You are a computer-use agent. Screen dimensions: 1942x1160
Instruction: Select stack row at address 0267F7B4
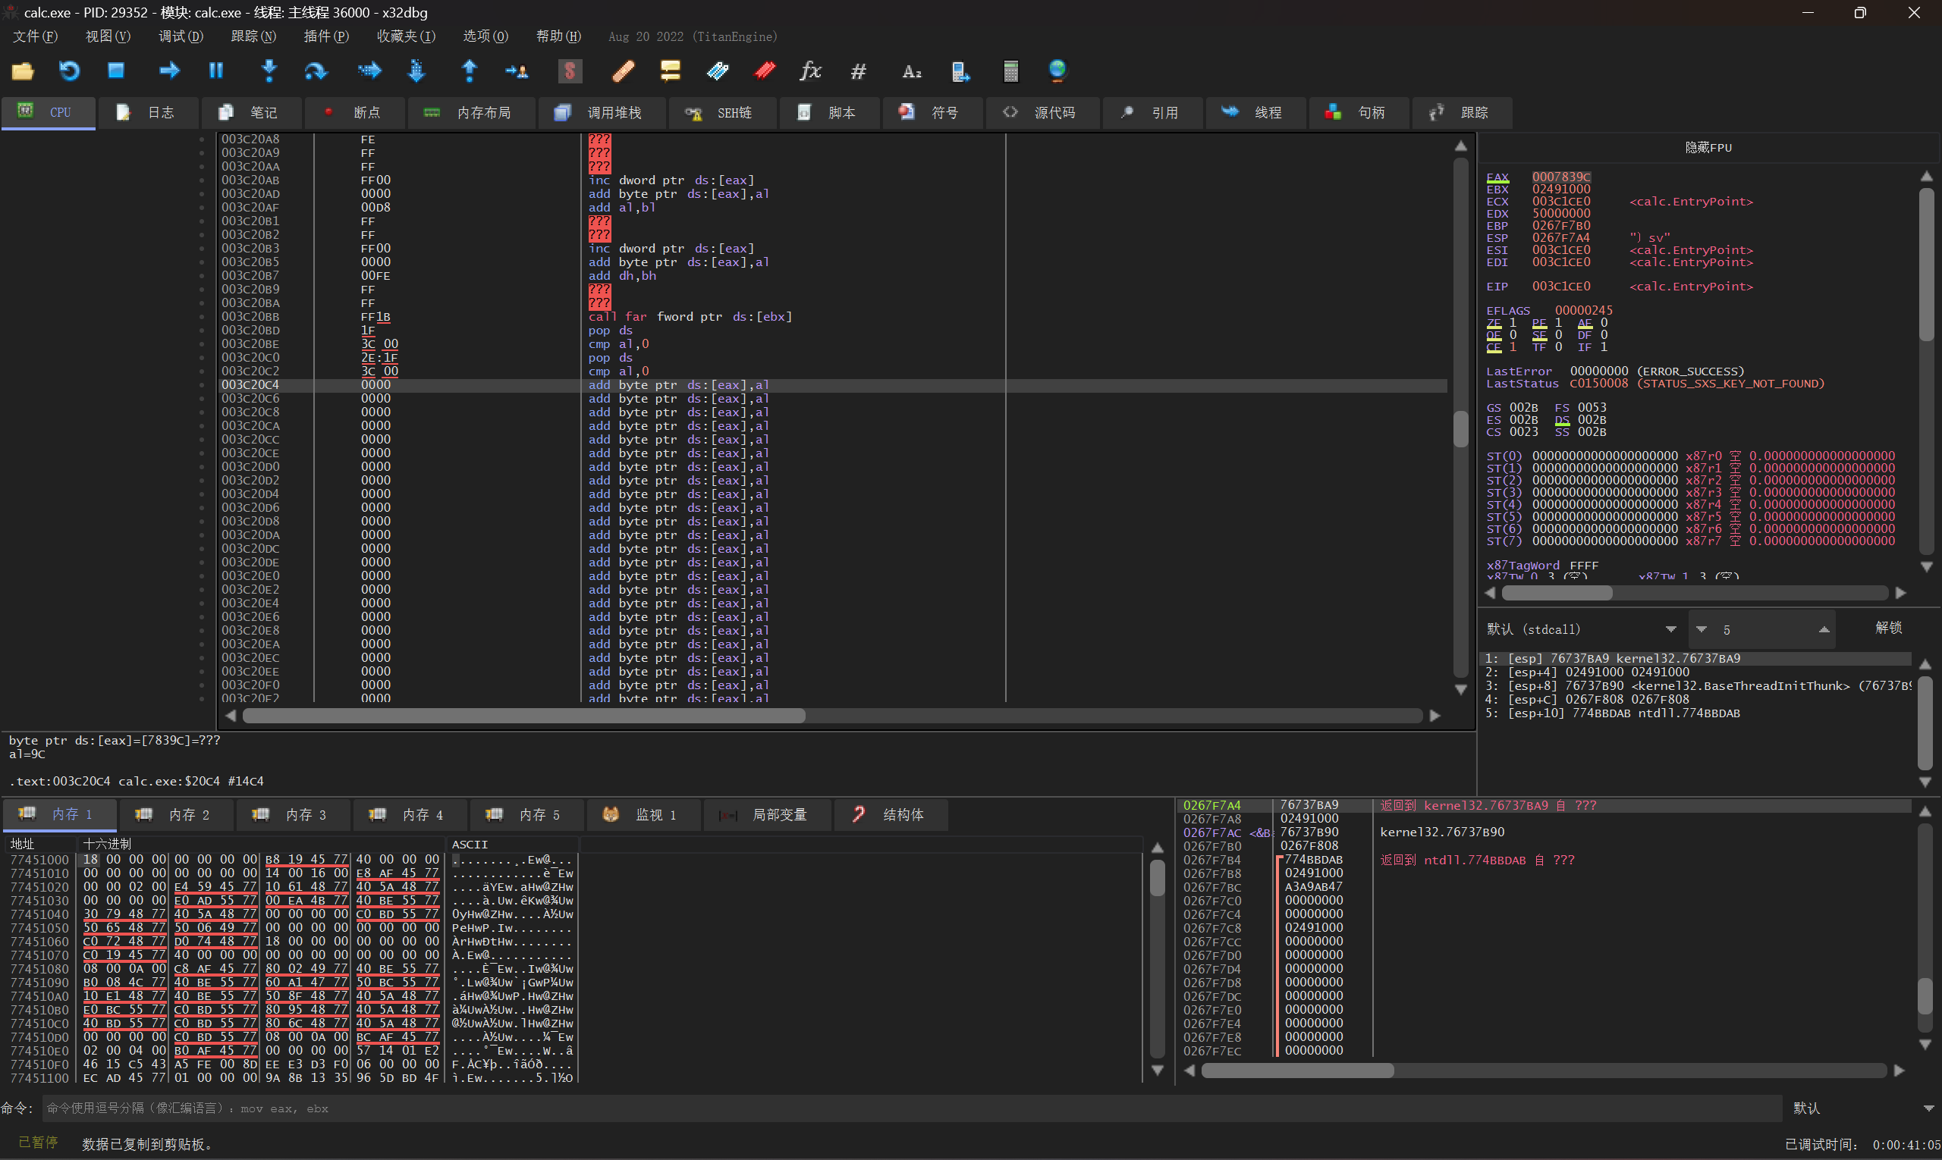click(x=1544, y=860)
